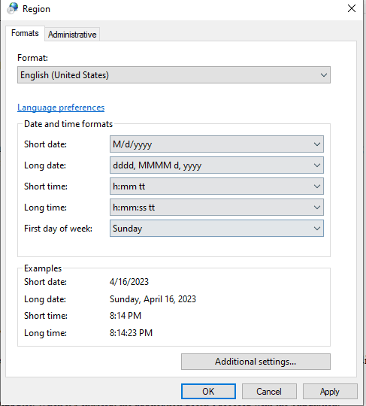Click the h:mm:ss tt long time field
The image size is (366, 406).
pyautogui.click(x=216, y=208)
